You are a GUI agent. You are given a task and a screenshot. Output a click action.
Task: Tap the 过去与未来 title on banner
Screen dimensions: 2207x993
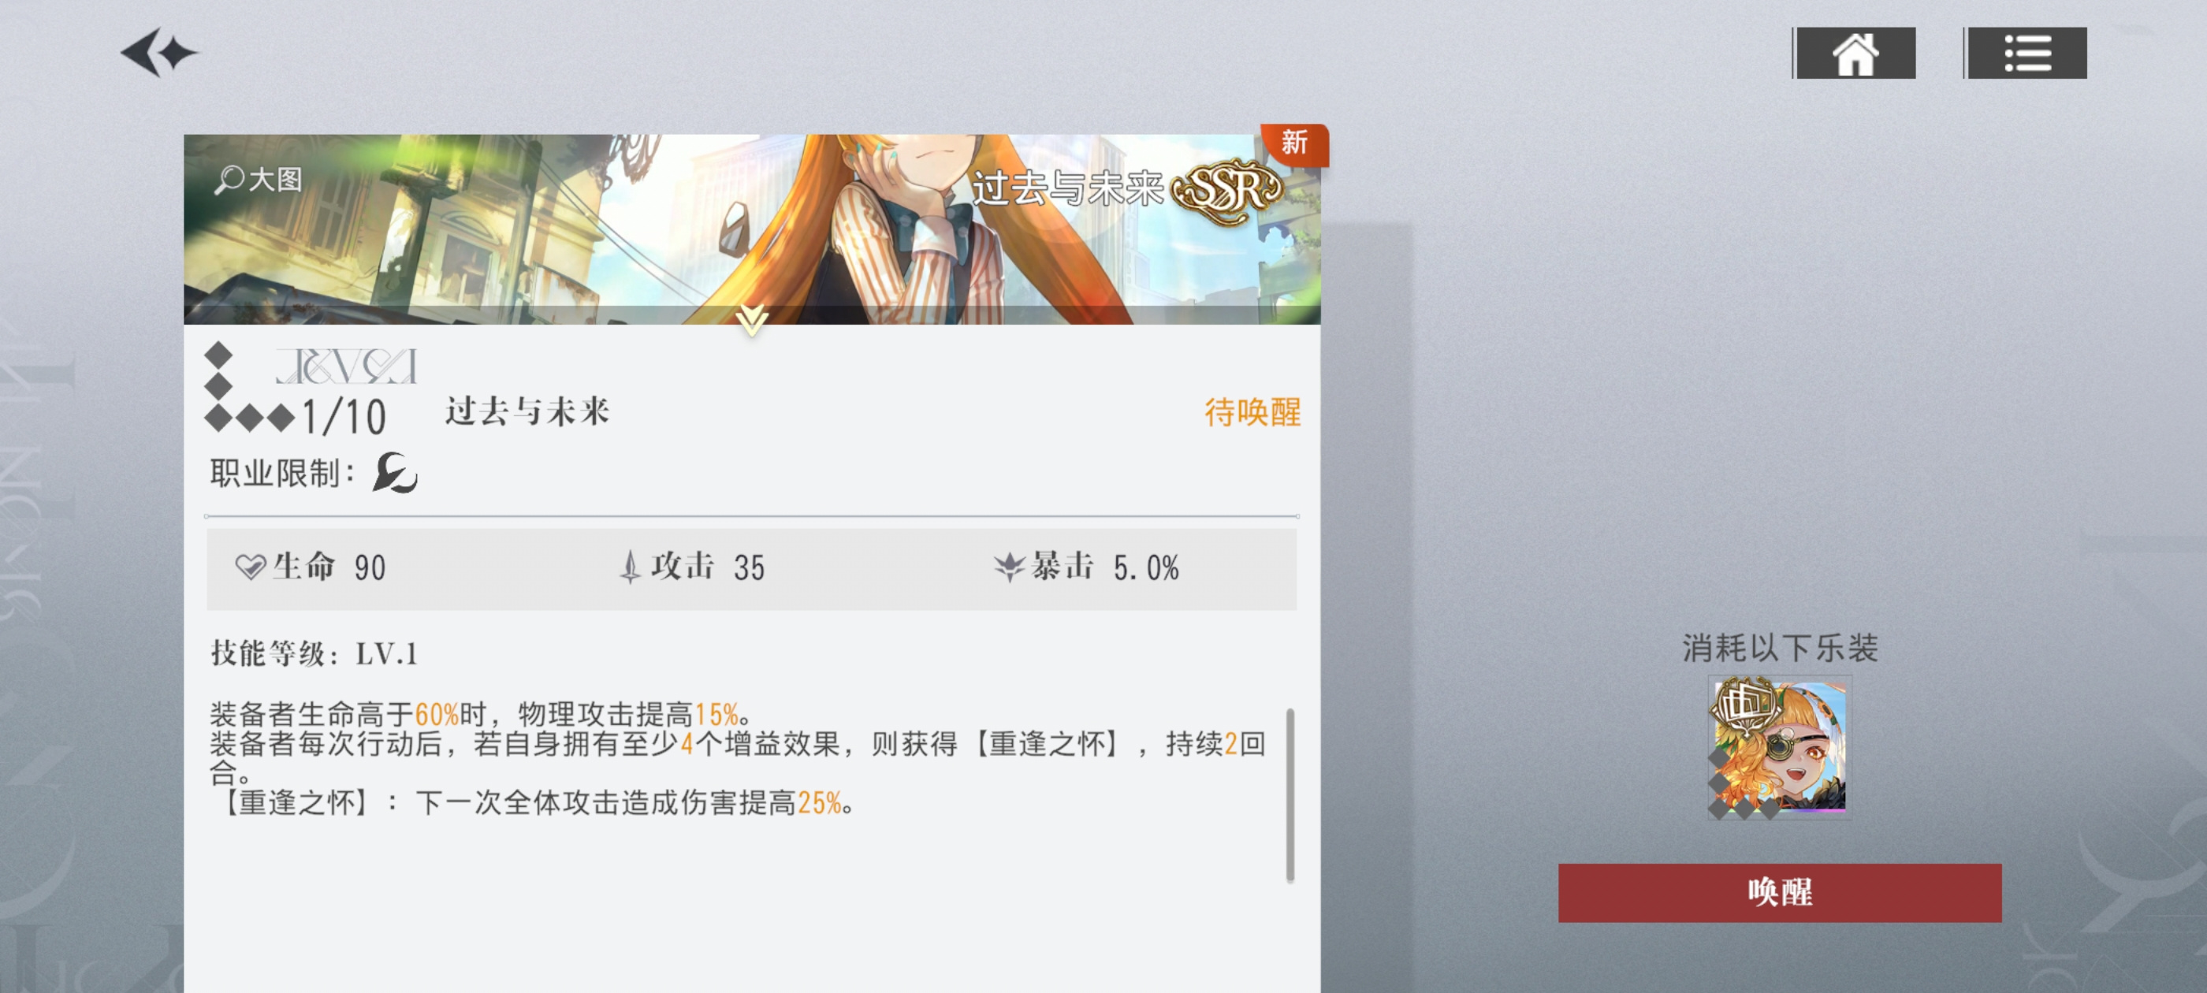click(1067, 188)
